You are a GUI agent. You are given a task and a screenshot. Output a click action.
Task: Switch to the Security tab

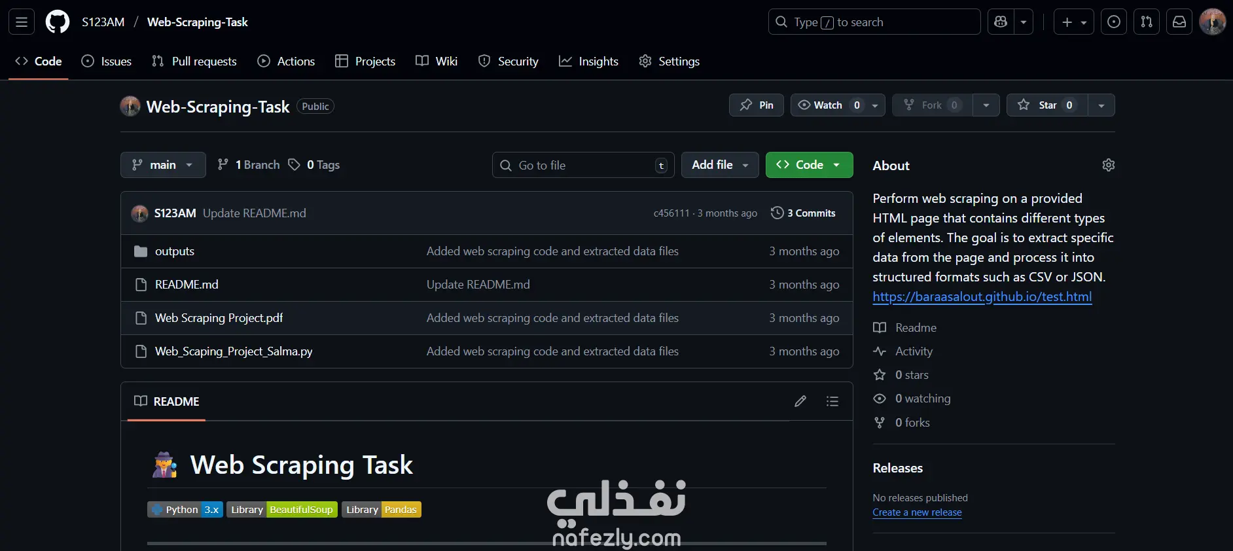tap(509, 62)
